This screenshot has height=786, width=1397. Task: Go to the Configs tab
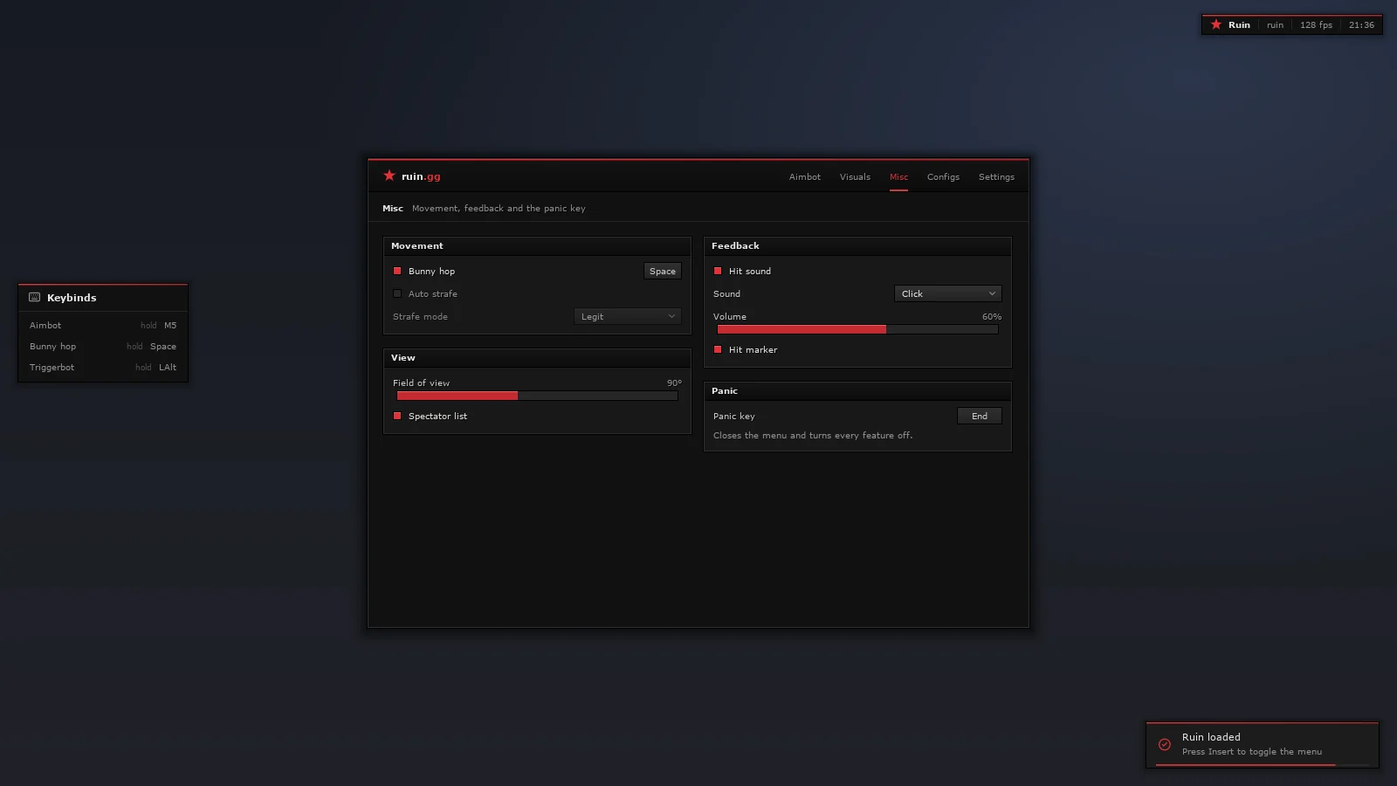tap(943, 176)
